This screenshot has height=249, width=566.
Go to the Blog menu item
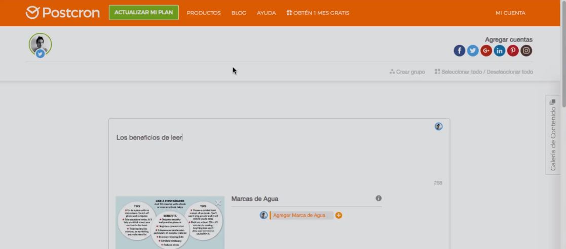[239, 13]
